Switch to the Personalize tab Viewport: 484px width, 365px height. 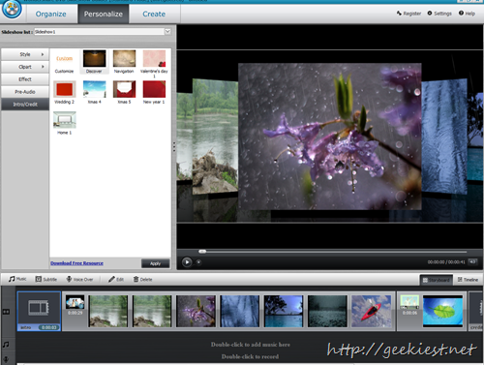104,15
